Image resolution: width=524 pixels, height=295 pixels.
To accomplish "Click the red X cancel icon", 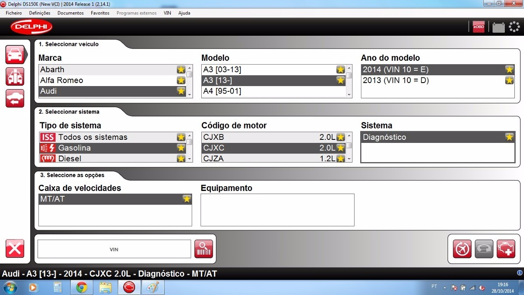I will click(15, 249).
